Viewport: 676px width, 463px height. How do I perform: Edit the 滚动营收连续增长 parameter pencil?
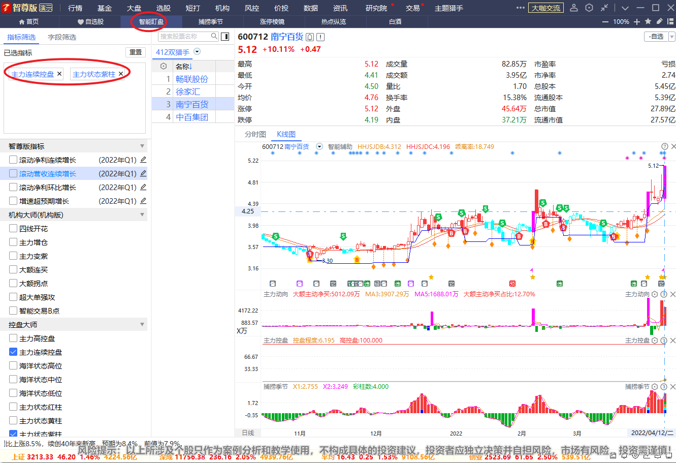[143, 173]
